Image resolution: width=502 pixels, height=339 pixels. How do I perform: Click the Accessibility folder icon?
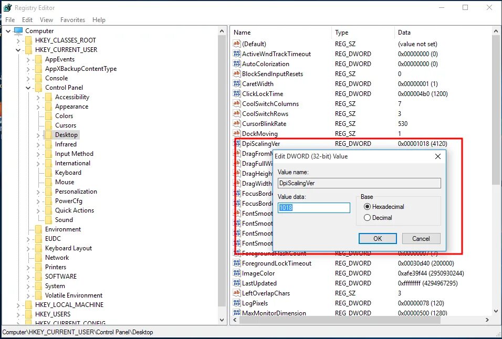point(48,97)
